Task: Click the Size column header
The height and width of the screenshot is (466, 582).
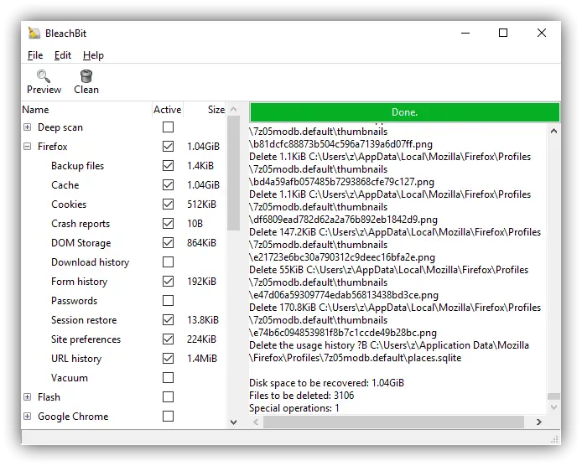Action: (x=205, y=110)
